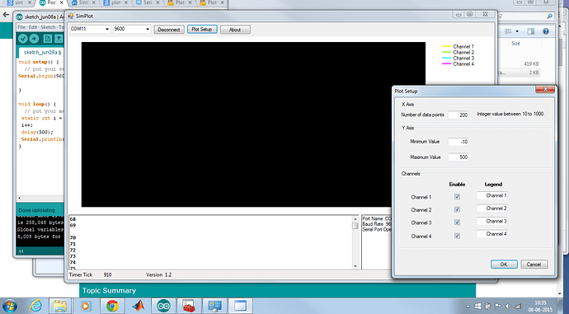Switch to the 'Seri' browser tab
The image size is (569, 314).
click(x=148, y=2)
